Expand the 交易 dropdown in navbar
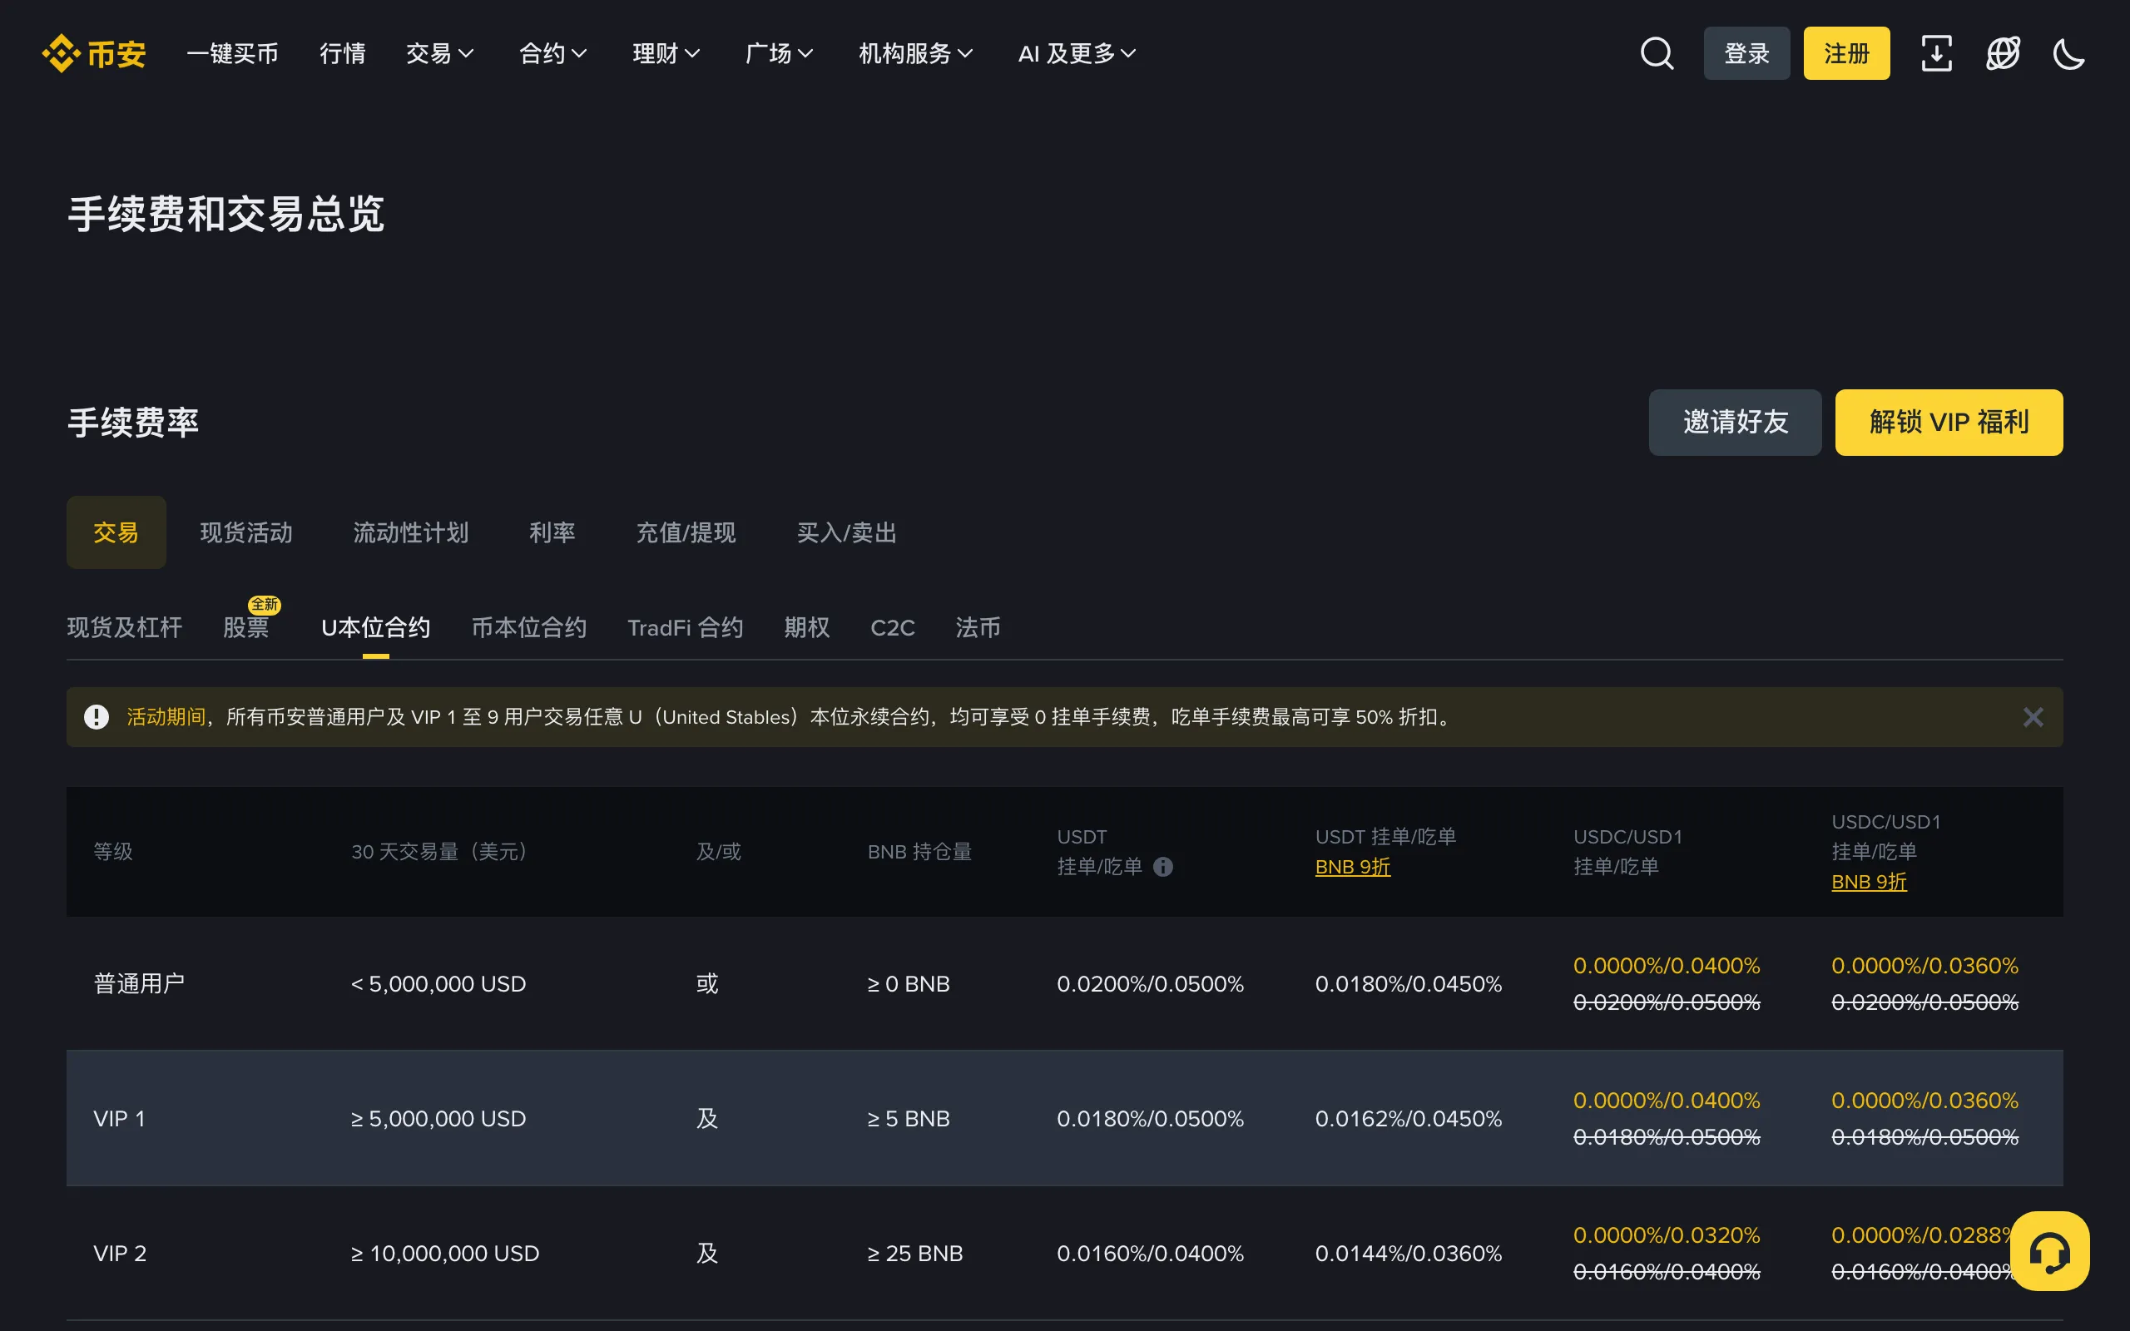The image size is (2130, 1331). 440,54
